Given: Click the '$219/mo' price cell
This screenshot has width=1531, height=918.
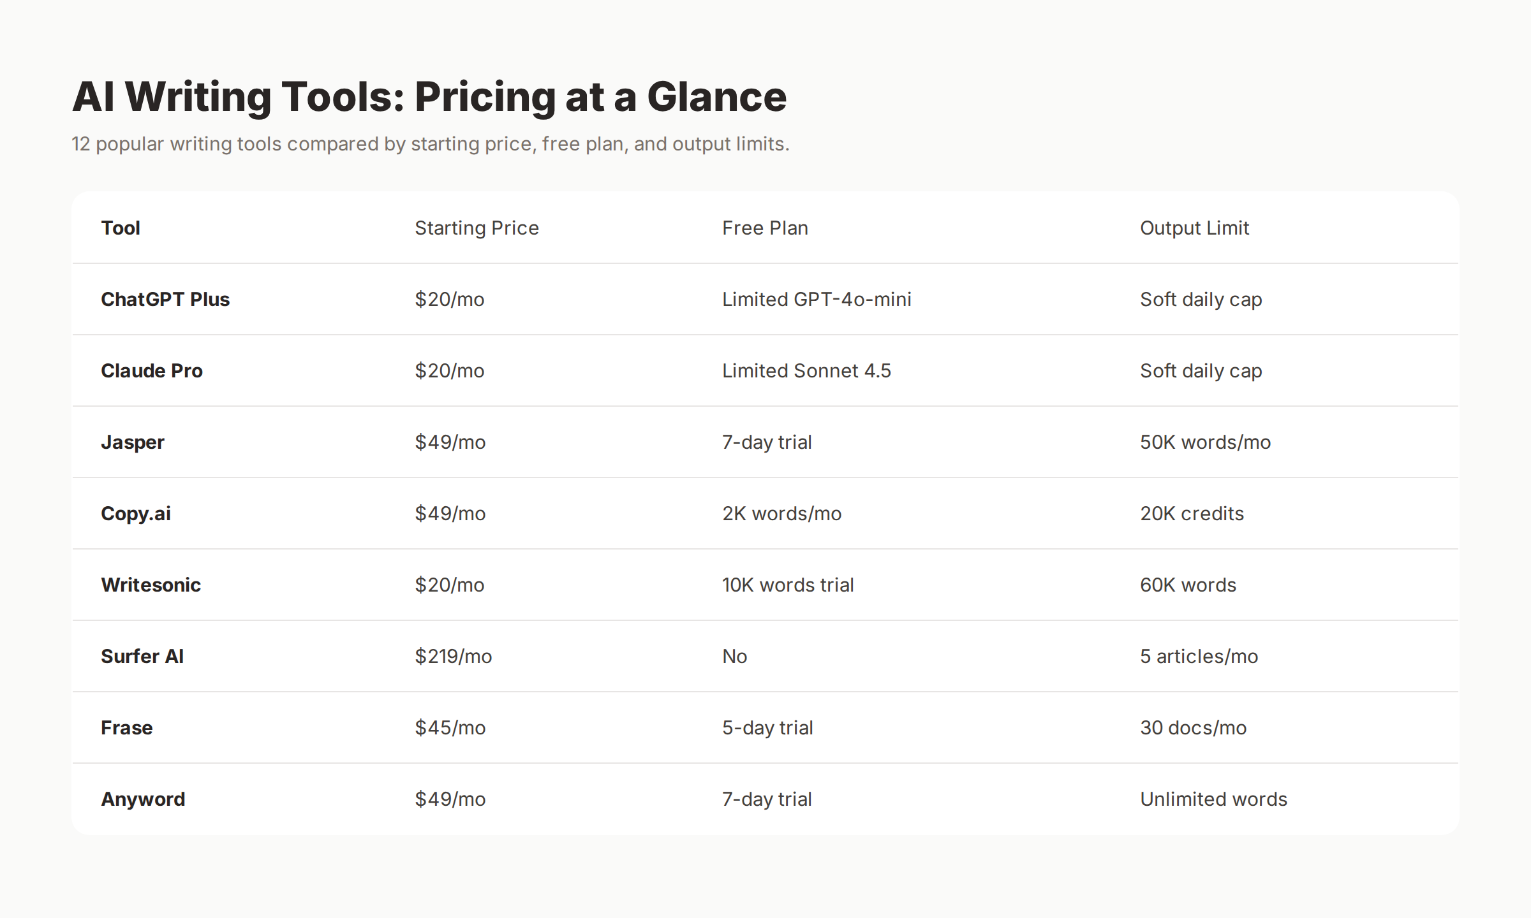Looking at the screenshot, I should pyautogui.click(x=454, y=656).
